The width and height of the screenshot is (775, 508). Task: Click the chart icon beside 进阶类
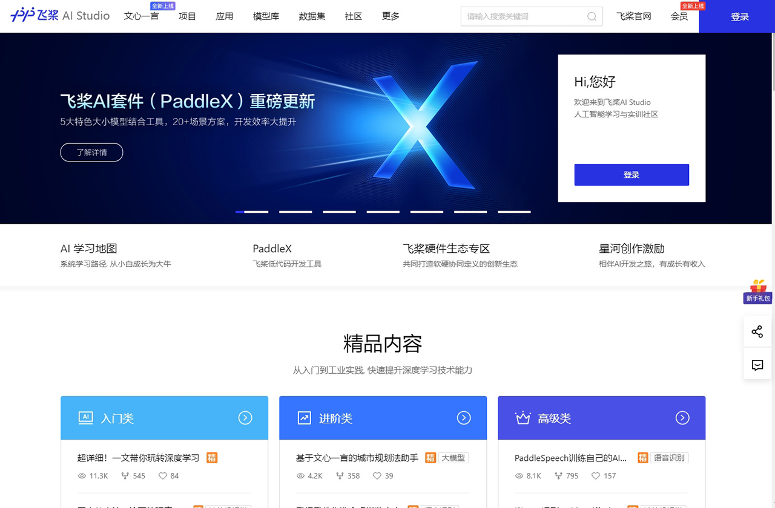point(304,418)
